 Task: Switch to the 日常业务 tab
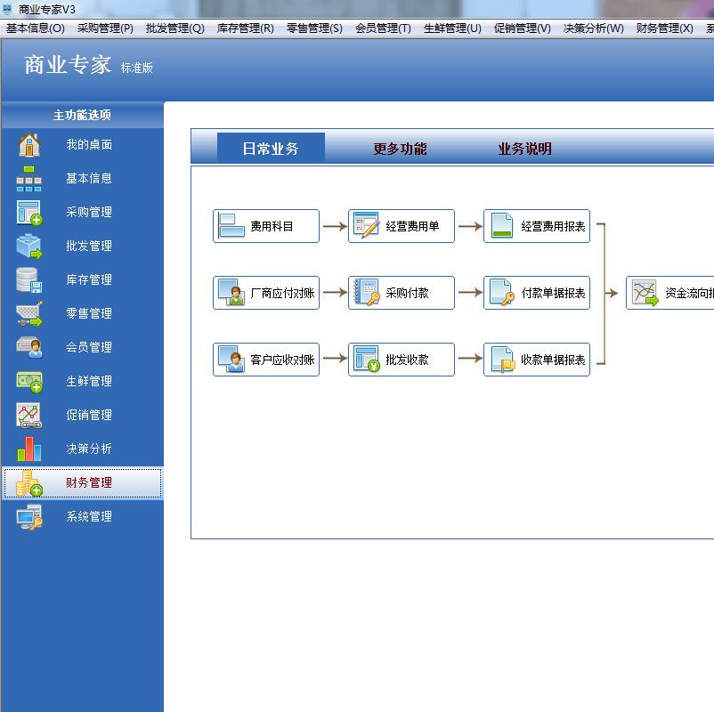coord(271,149)
